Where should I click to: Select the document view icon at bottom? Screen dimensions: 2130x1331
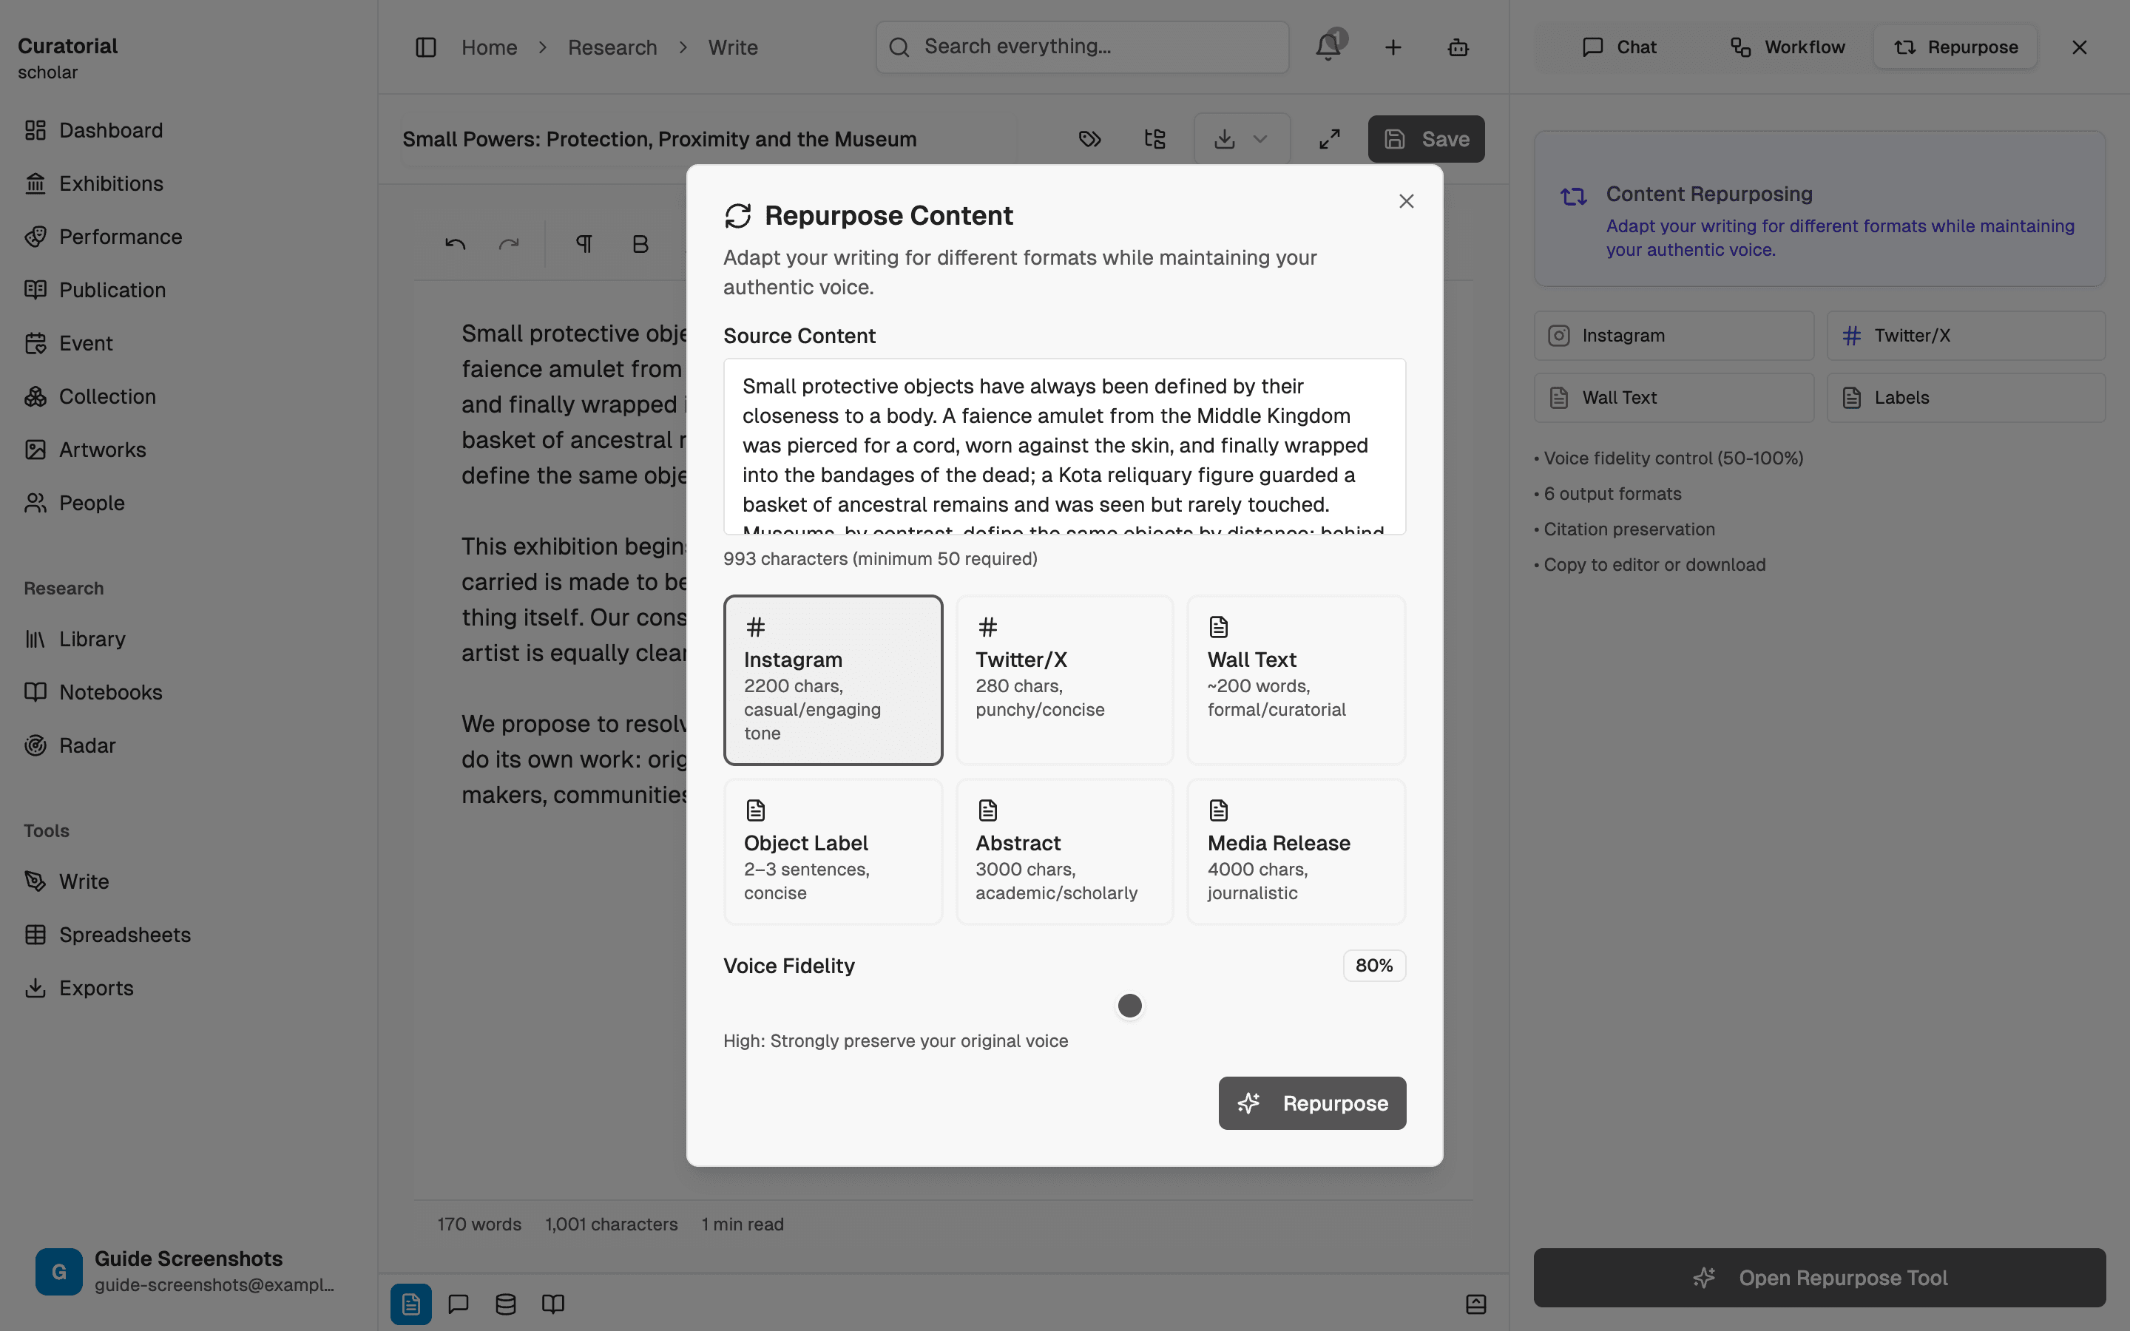(x=411, y=1304)
